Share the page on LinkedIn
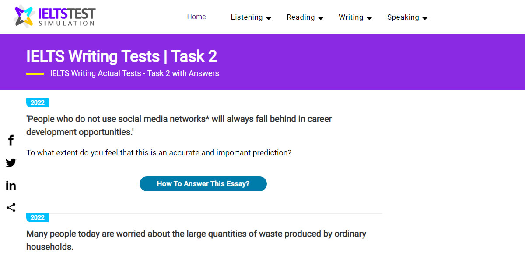This screenshot has width=525, height=262. 10,185
